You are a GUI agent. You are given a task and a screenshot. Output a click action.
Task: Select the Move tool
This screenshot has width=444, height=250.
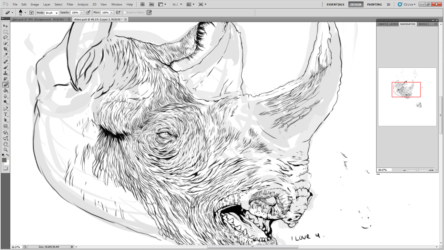(5, 26)
